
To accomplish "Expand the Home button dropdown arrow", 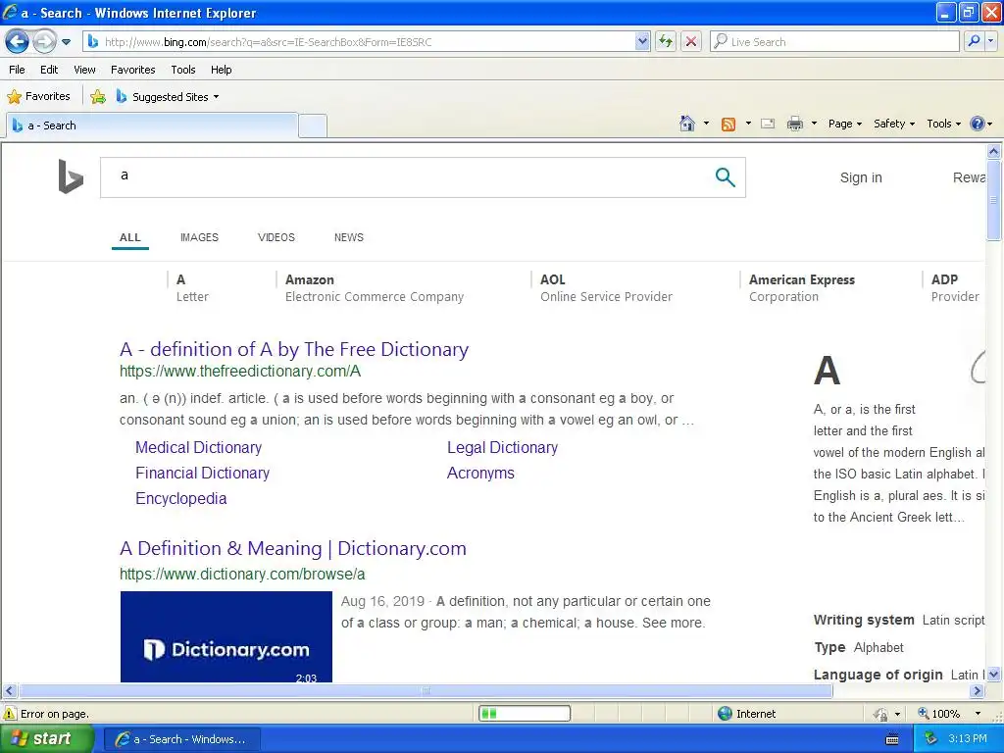I will click(x=706, y=124).
